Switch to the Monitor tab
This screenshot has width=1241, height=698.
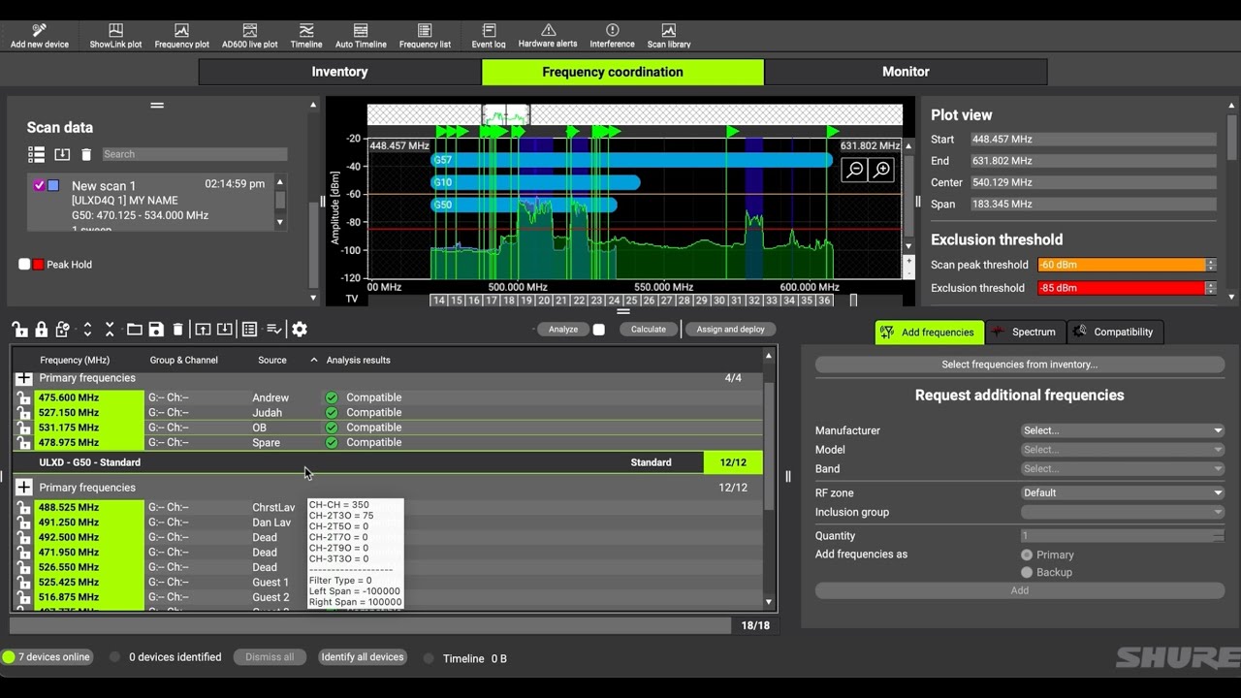(x=906, y=72)
